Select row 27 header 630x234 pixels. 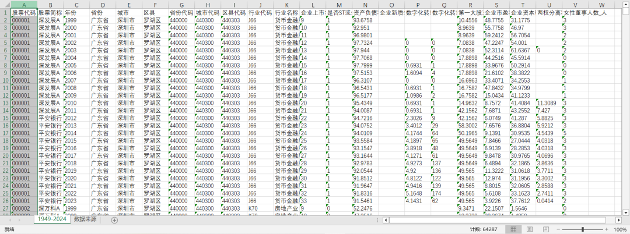point(5,208)
